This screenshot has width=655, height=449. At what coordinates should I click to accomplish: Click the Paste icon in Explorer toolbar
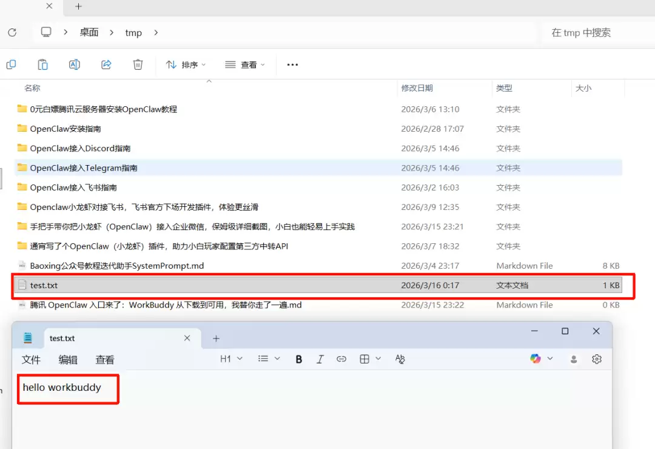tap(42, 64)
